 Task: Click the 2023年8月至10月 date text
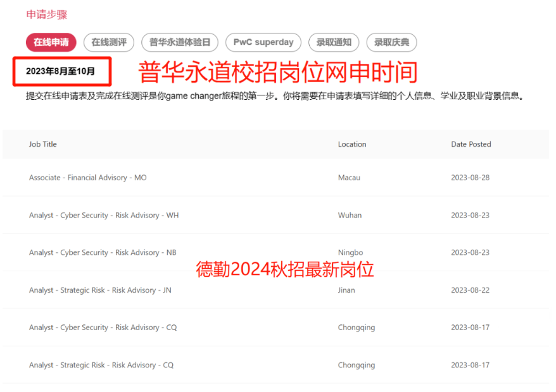(60, 71)
